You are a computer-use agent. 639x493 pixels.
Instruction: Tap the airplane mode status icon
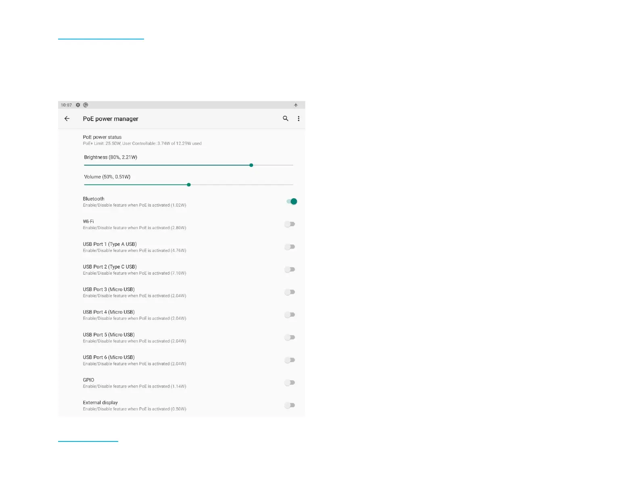tap(296, 105)
